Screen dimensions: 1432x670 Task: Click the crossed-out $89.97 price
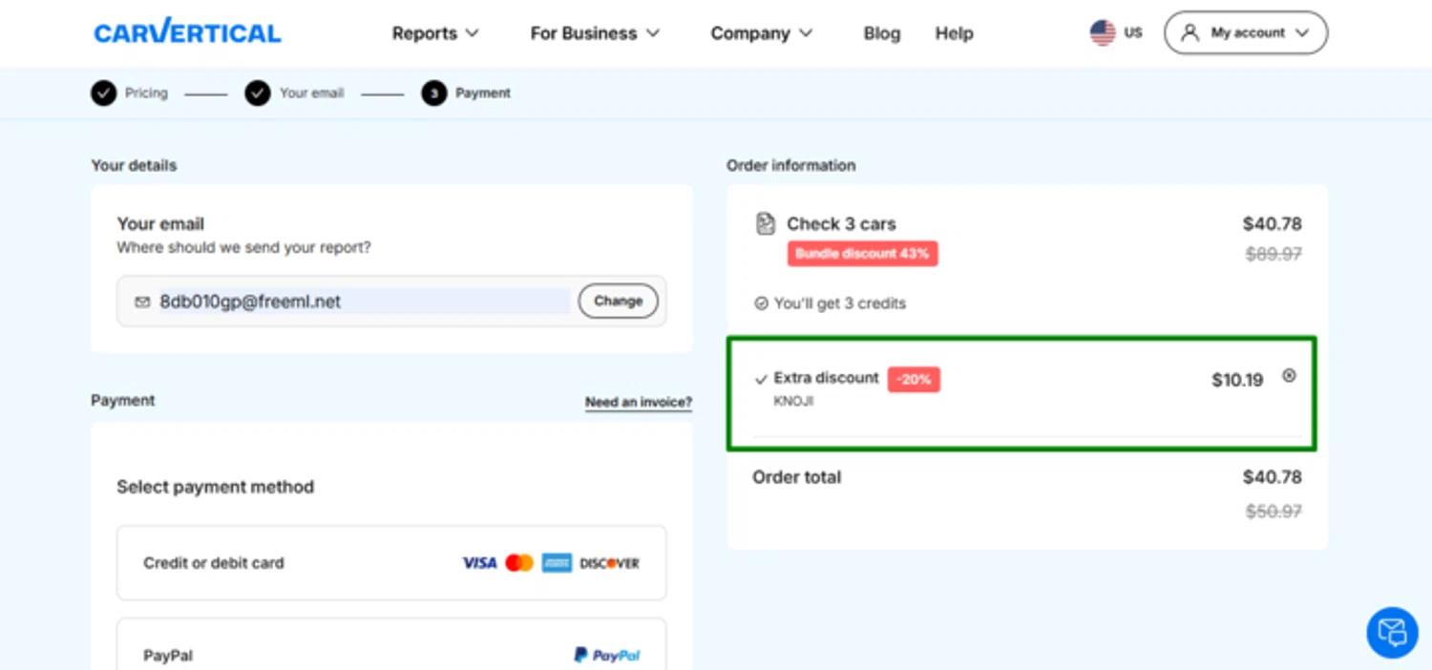[1274, 254]
